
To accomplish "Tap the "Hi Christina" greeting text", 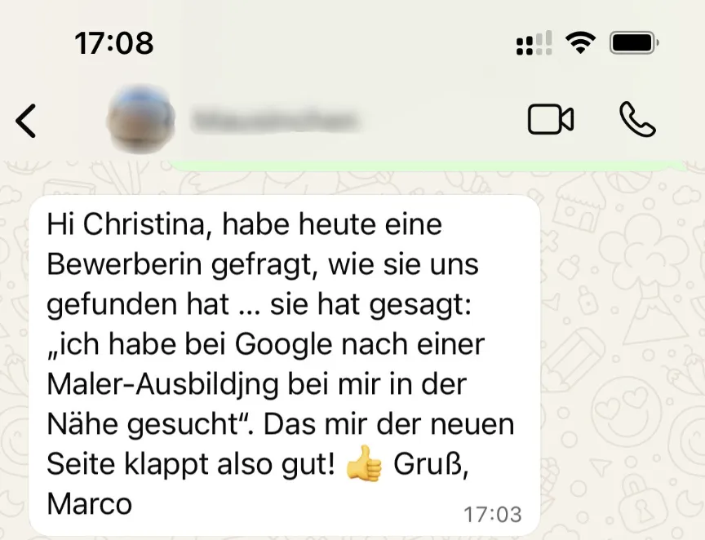I will click(126, 224).
